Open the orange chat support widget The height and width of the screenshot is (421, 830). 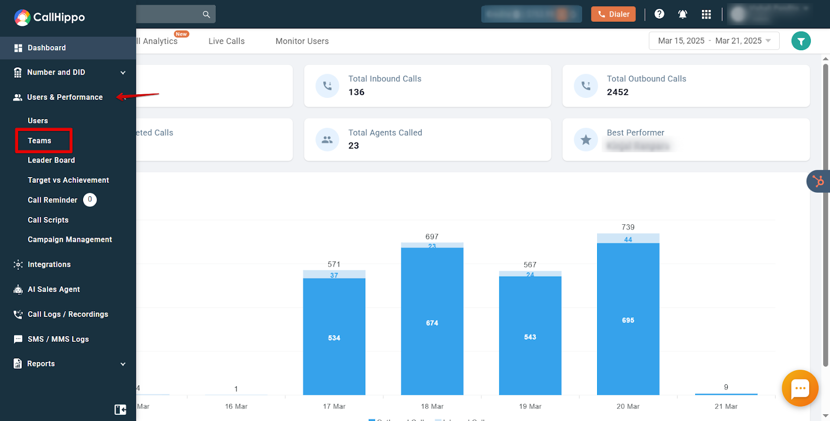coord(800,388)
